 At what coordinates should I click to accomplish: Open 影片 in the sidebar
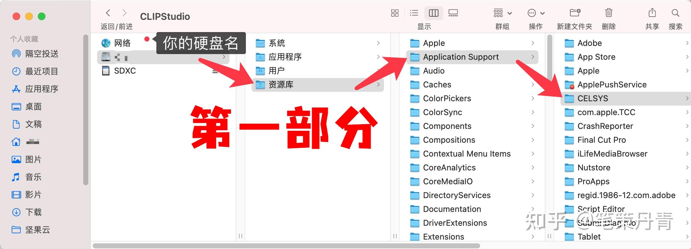tap(27, 195)
